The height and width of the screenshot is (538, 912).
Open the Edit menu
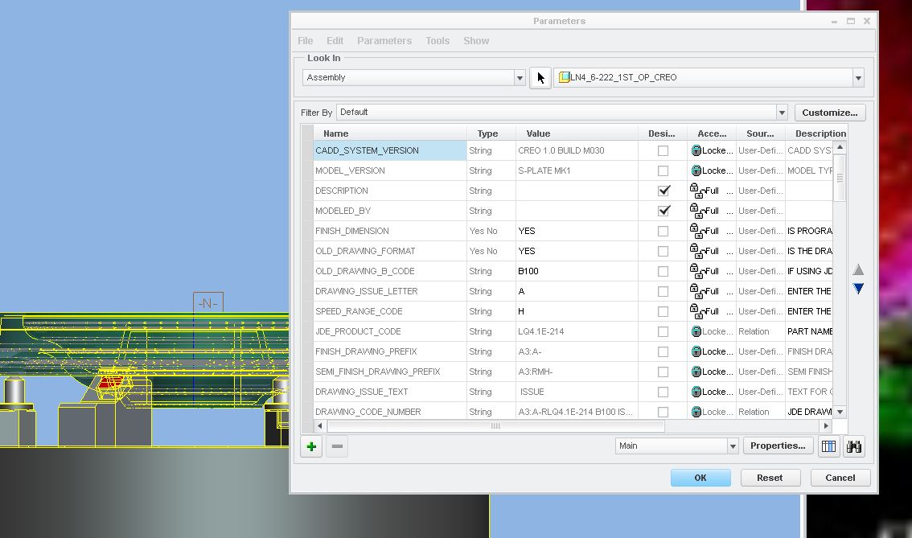click(335, 41)
